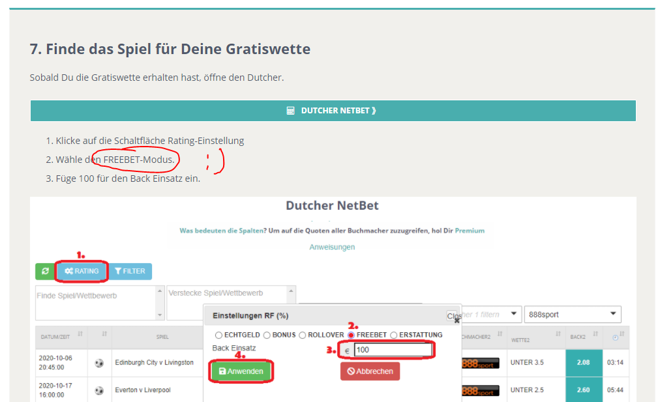The width and height of the screenshot is (660, 402).
Task: Follow the Premium link
Action: (x=470, y=231)
